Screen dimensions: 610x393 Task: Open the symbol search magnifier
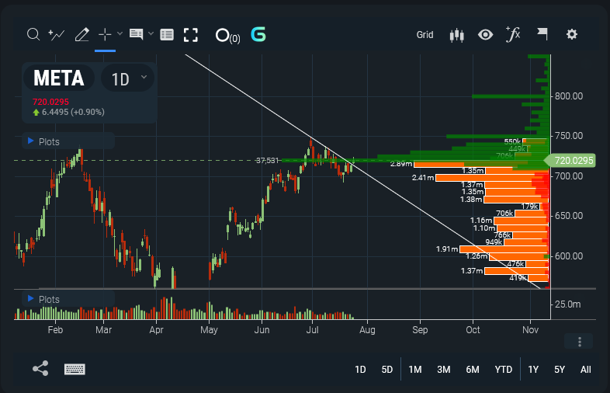[x=33, y=35]
